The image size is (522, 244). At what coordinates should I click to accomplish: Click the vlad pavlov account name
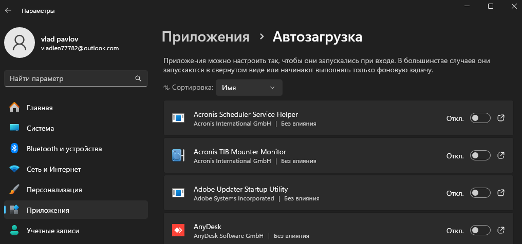(60, 39)
